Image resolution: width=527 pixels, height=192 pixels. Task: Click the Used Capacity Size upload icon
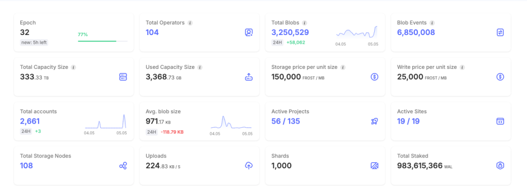point(249,77)
